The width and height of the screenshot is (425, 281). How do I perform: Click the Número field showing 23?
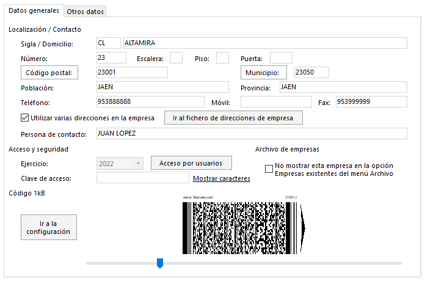[x=111, y=58]
